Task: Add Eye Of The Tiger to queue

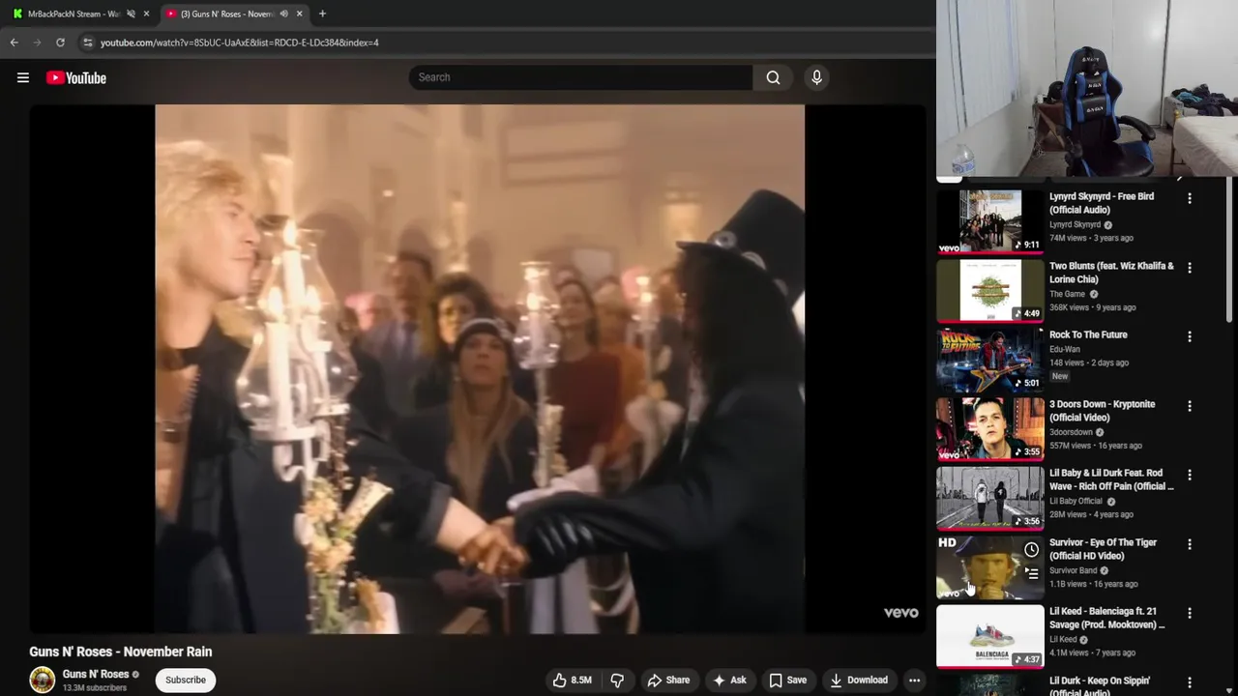Action: [x=1032, y=573]
